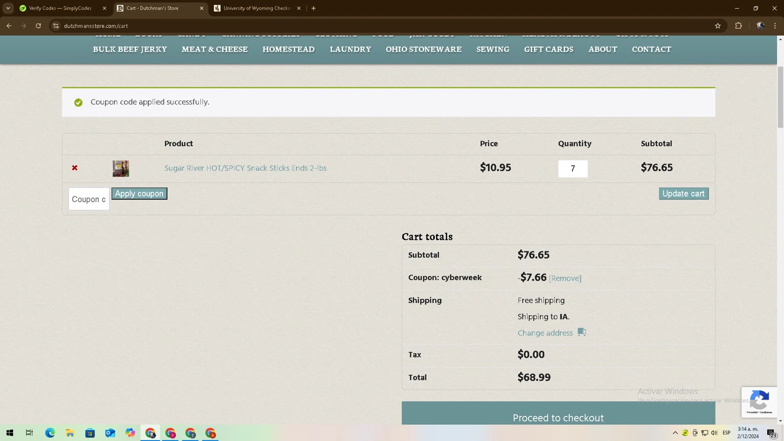Screen dimensions: 784x441
Task: Close the Verify Codes — SimplyCodes tab
Action: 105,8
